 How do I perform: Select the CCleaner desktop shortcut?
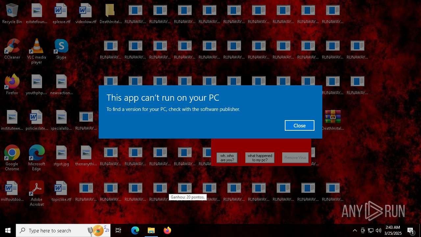click(x=12, y=49)
